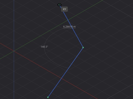Click the XY plane label badge

64,9
